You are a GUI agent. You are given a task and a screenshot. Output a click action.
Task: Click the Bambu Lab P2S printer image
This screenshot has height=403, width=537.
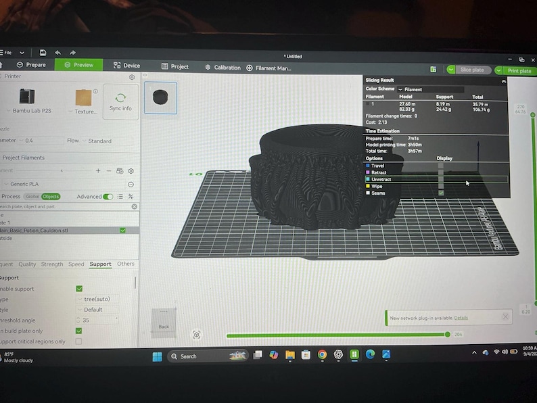(27, 96)
